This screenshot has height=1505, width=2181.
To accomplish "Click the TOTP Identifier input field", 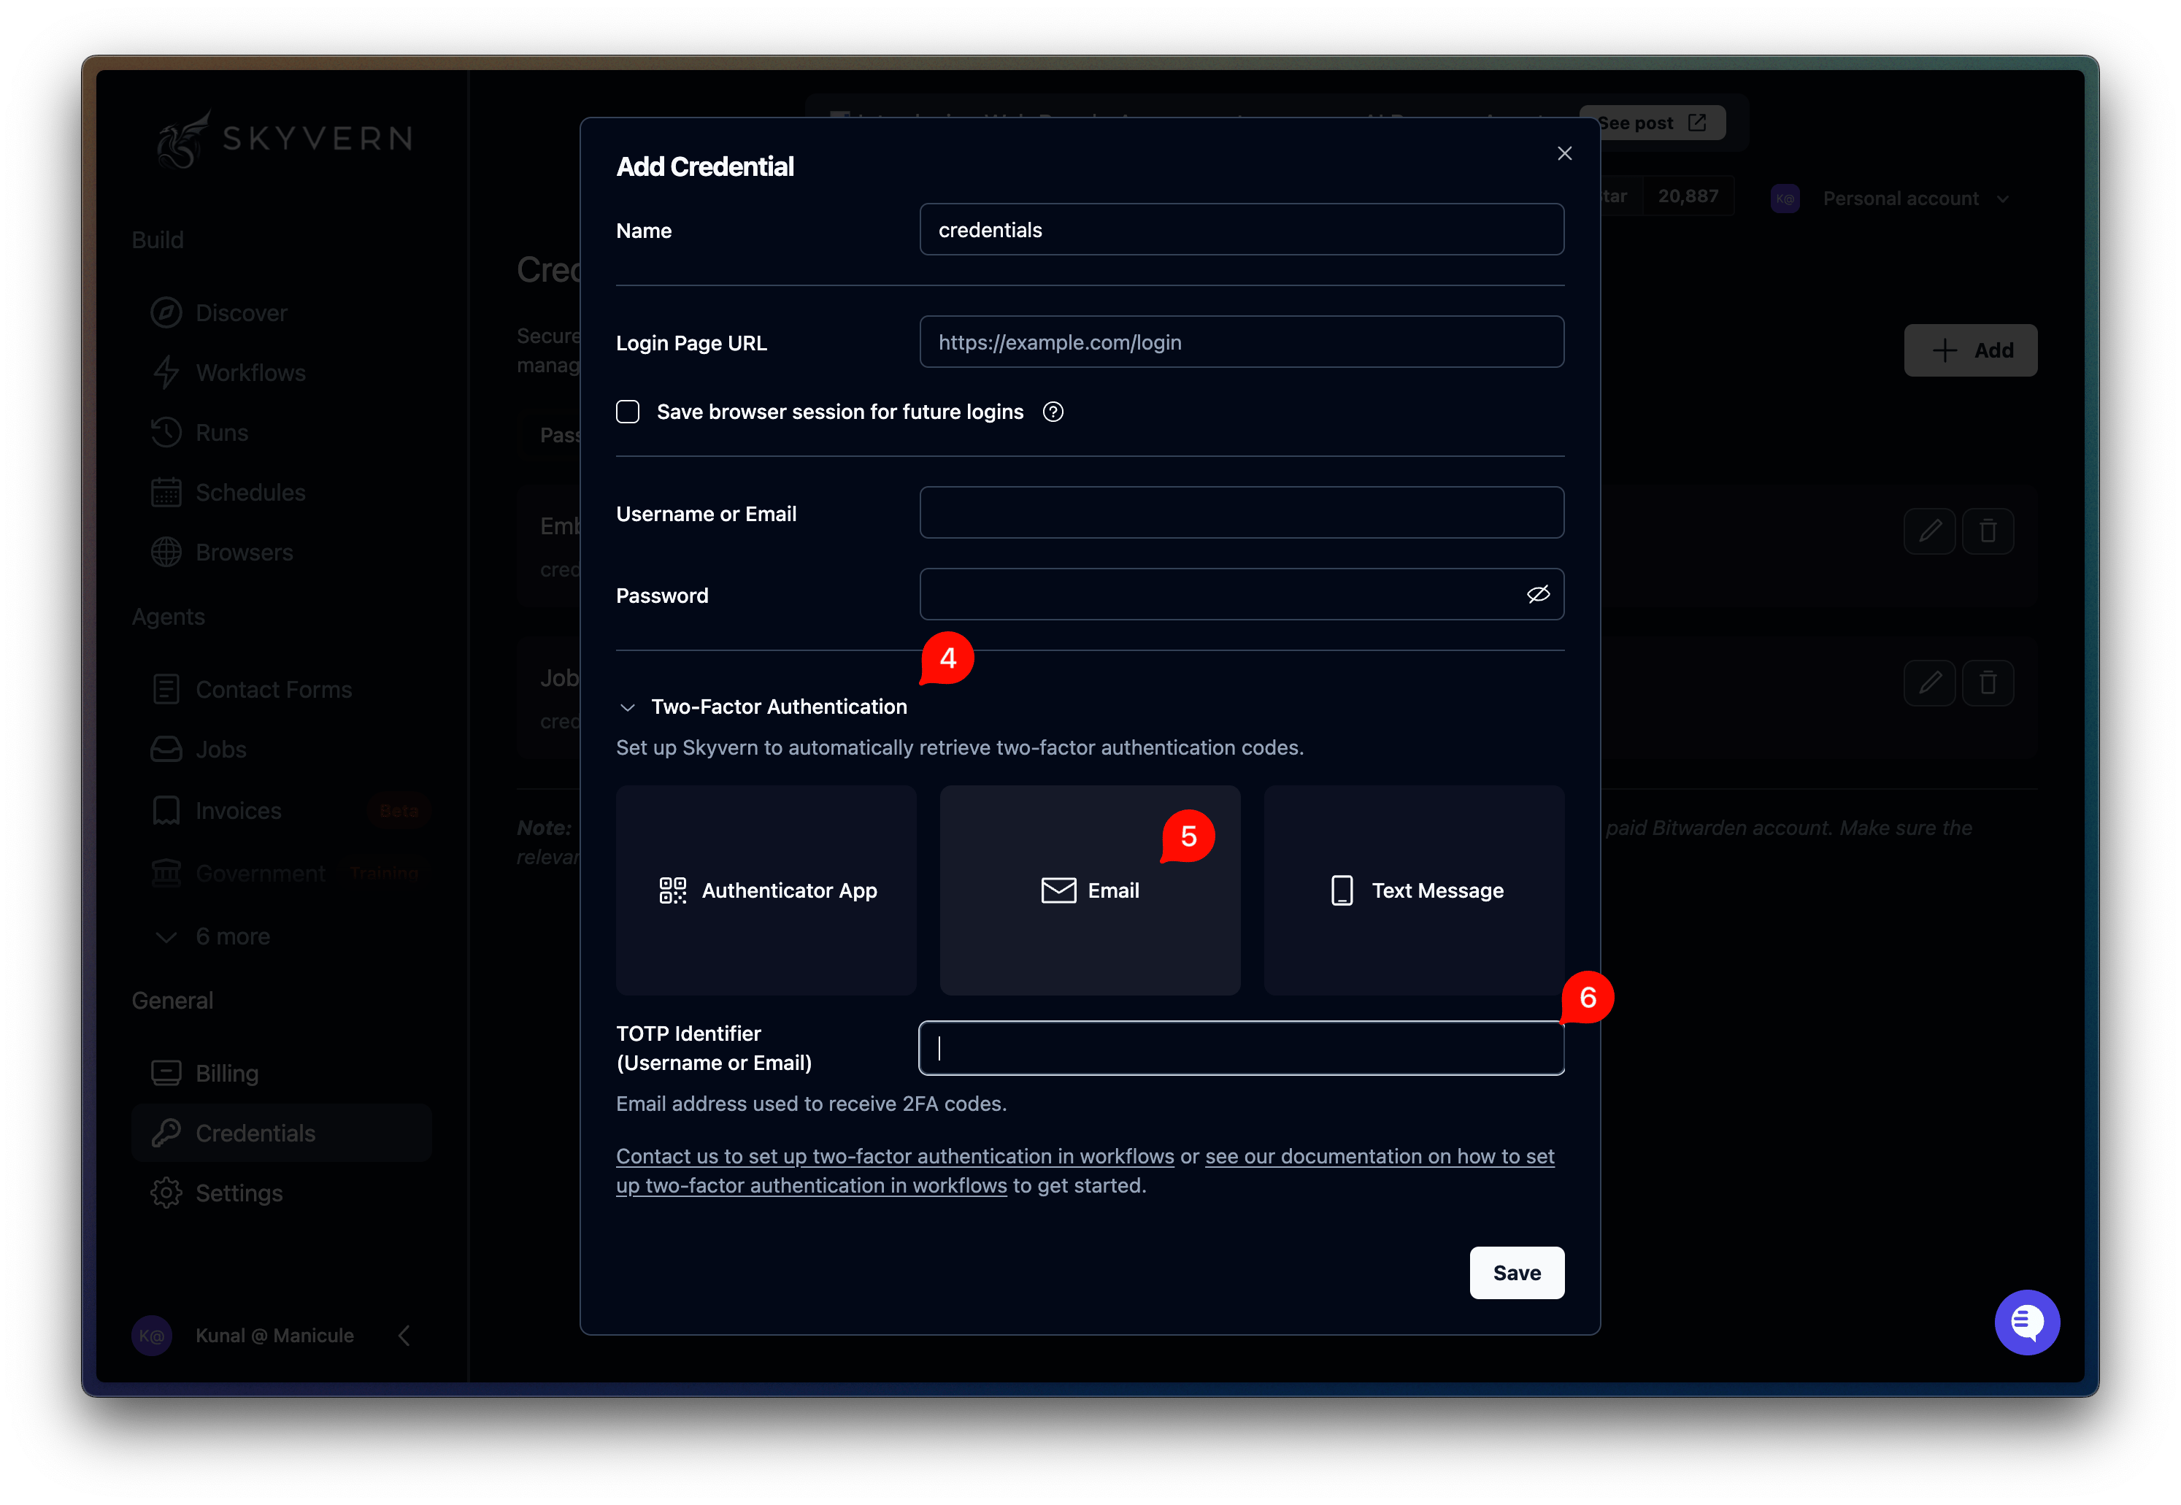I will (x=1241, y=1047).
